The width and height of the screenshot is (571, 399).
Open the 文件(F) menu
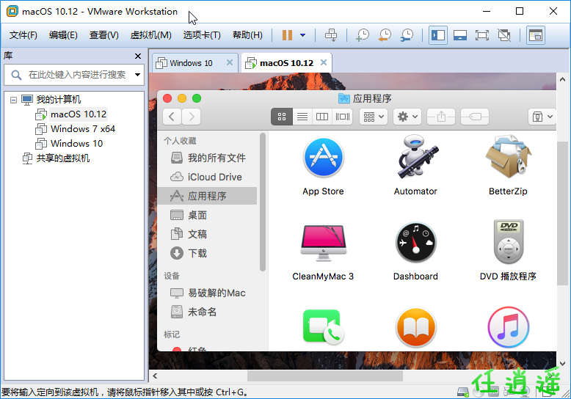23,35
